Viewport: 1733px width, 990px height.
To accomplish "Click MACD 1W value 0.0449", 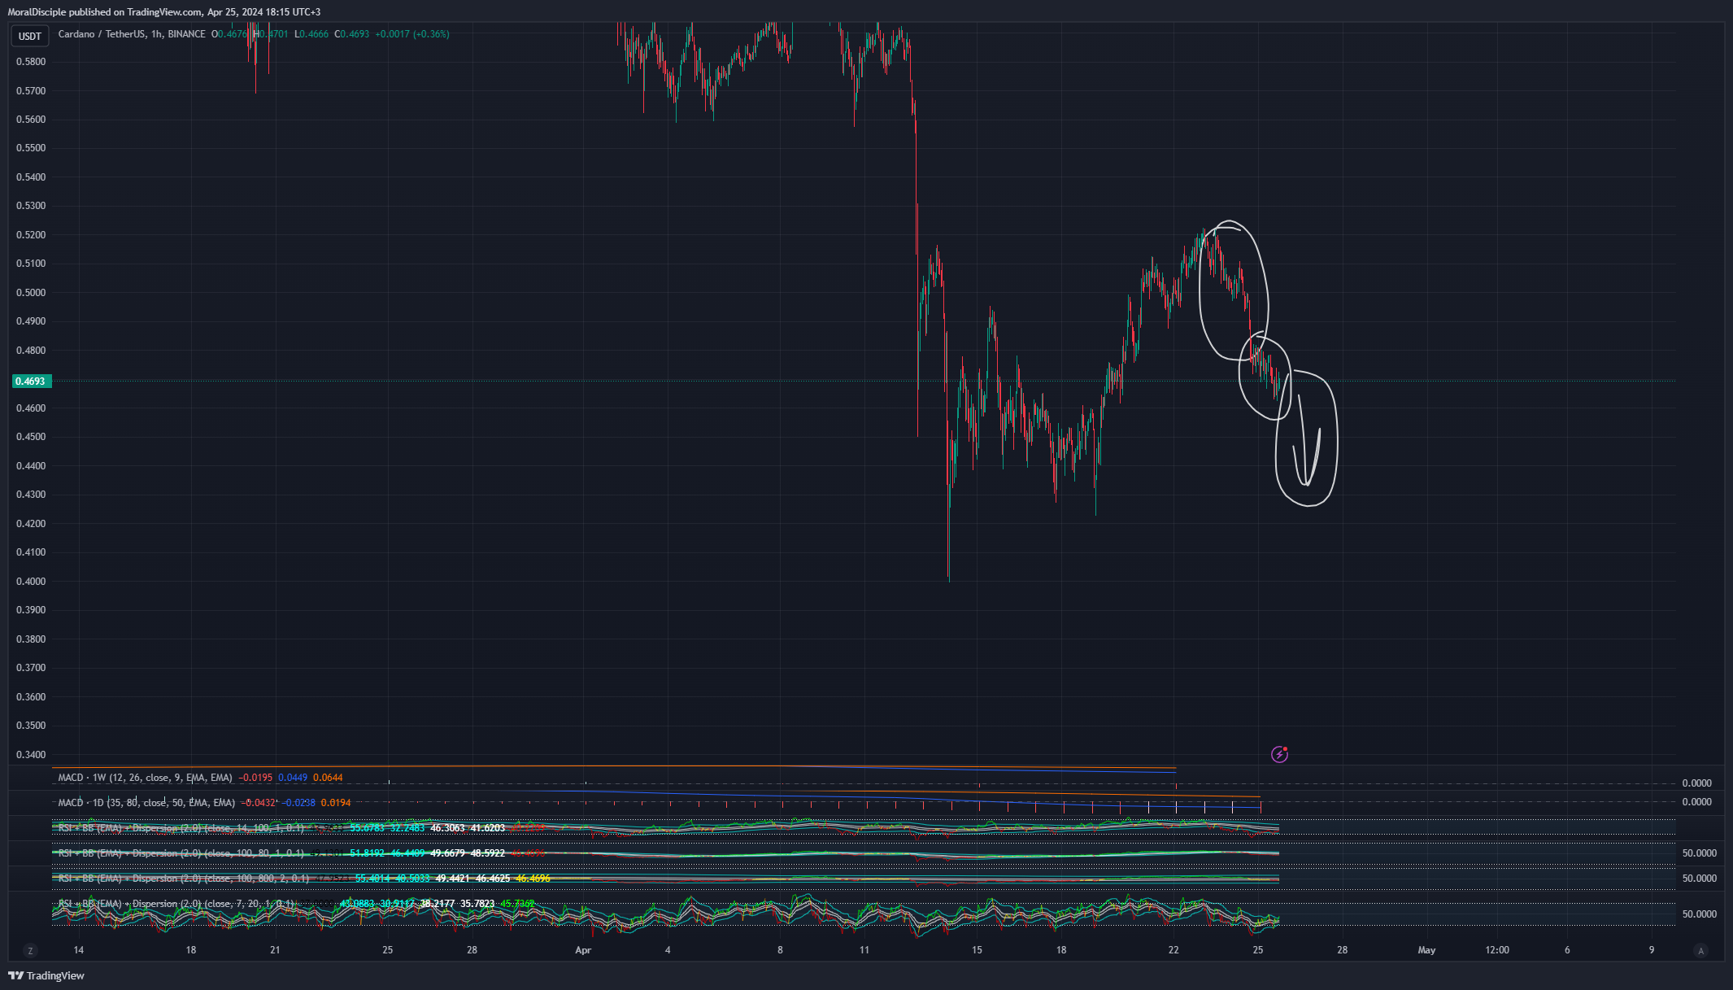I will [293, 778].
